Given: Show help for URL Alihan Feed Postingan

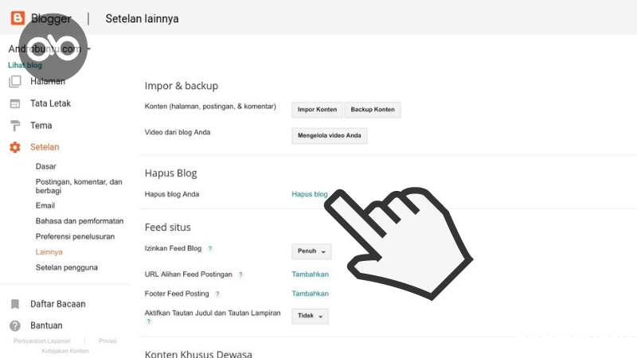Looking at the screenshot, I should coord(240,274).
